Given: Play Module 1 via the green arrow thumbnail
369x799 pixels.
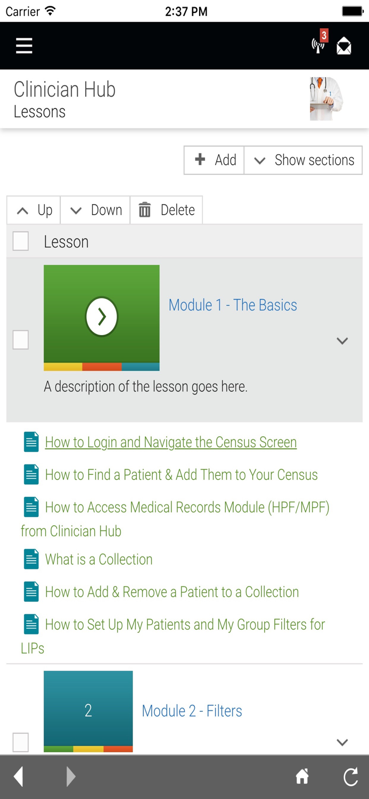Looking at the screenshot, I should point(102,316).
